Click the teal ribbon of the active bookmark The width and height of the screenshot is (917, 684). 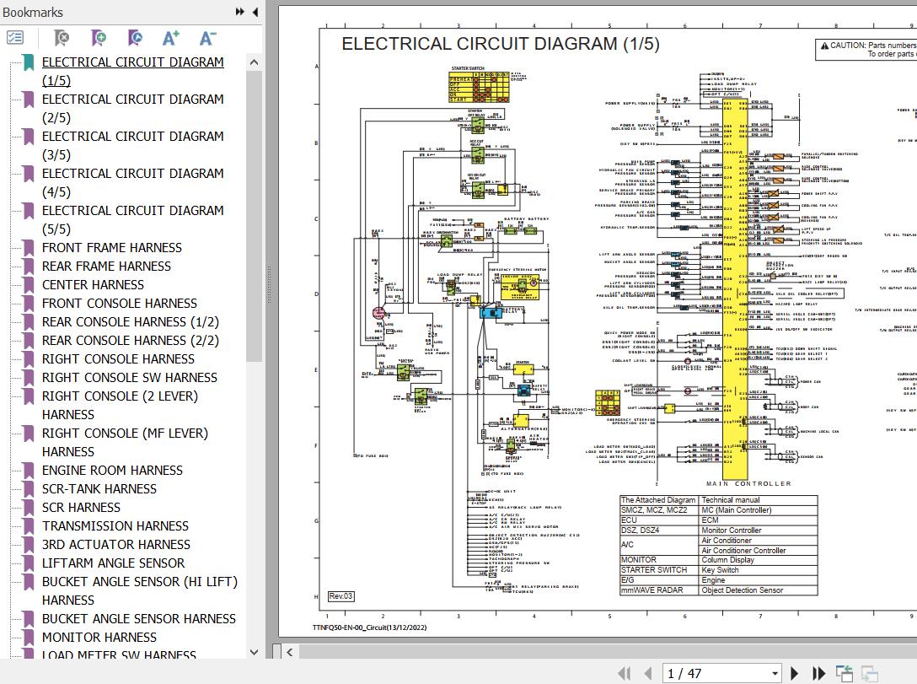28,62
